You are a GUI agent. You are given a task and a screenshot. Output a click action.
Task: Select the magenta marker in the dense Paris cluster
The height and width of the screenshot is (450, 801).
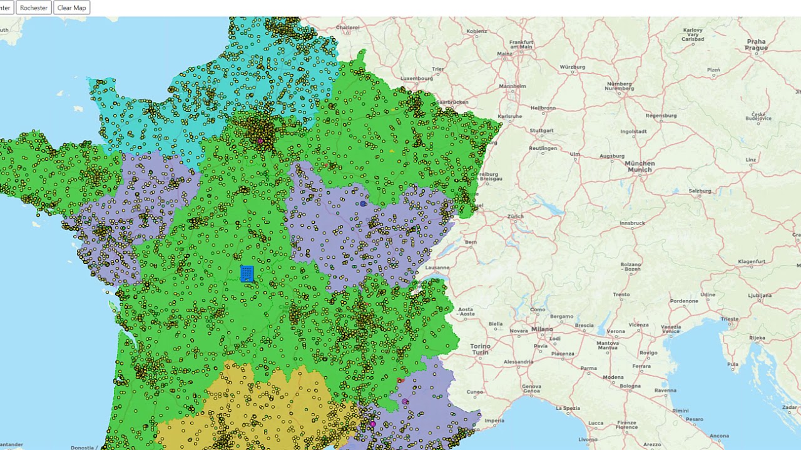(x=260, y=141)
